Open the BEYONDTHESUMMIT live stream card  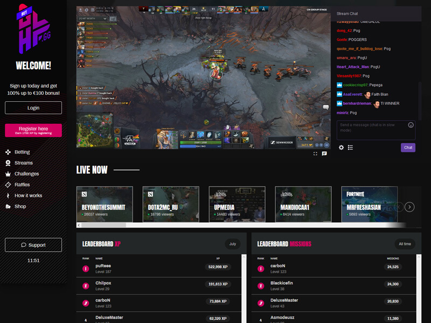105,204
